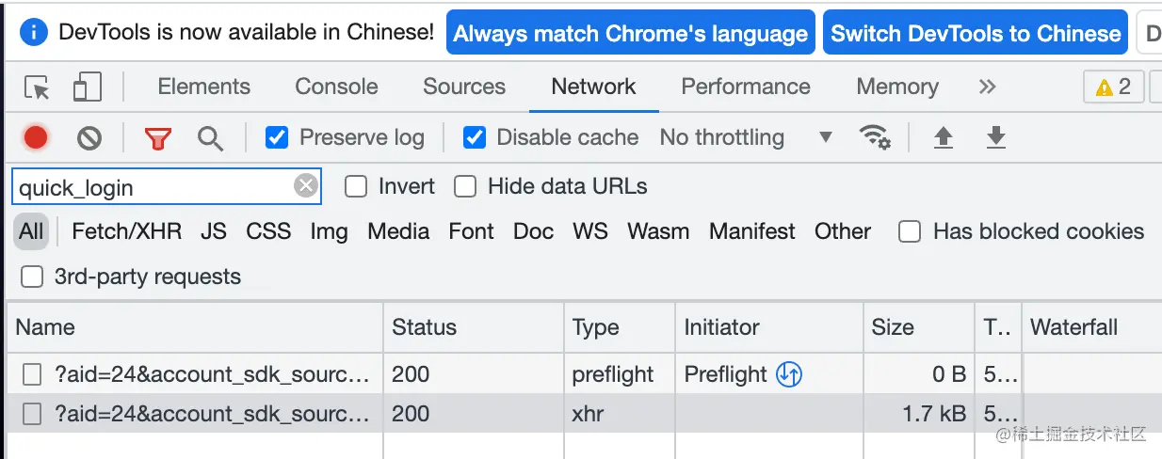Stop recording network log red button
Viewport: 1162px width, 459px height.
click(36, 138)
